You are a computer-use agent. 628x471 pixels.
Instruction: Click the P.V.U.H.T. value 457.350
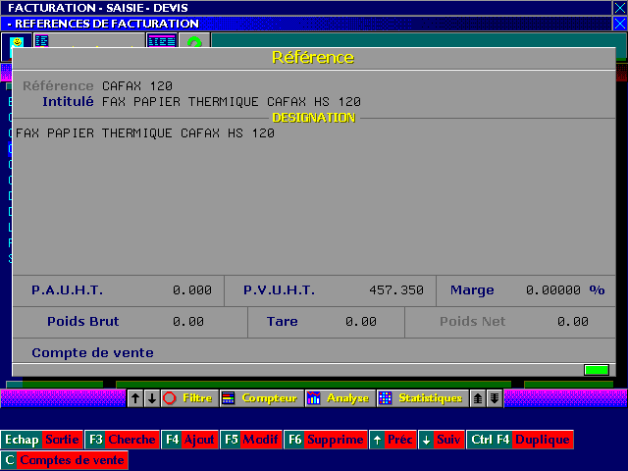(396, 290)
